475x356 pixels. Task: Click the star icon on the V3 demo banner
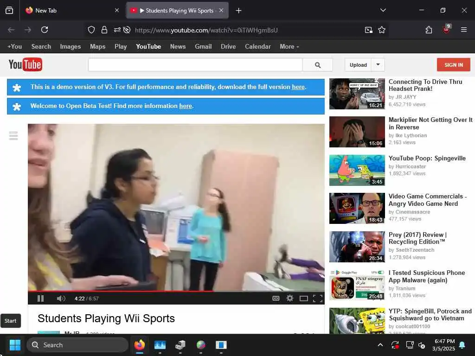point(17,88)
